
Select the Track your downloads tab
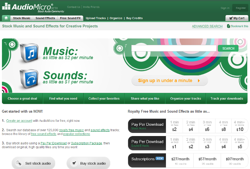tap(227, 98)
